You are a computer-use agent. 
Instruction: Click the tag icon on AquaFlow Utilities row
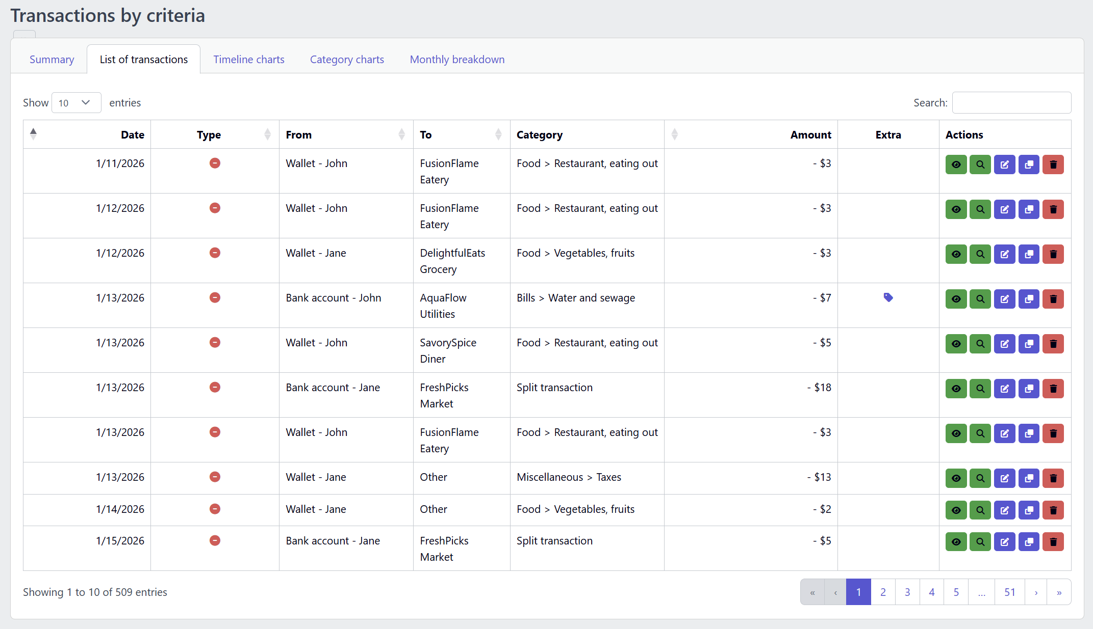888,297
